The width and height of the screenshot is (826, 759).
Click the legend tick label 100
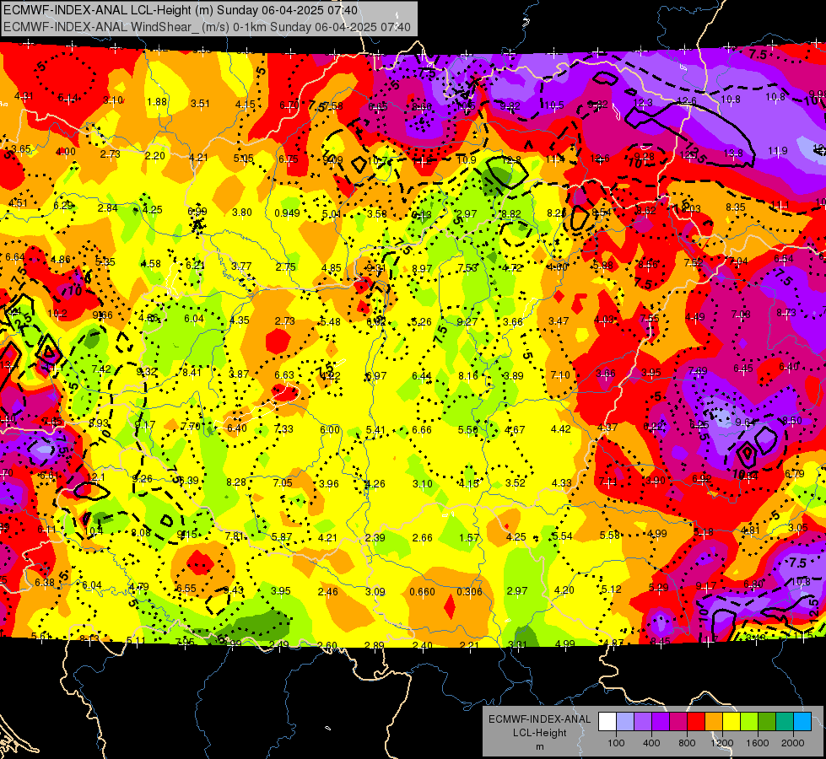point(616,743)
